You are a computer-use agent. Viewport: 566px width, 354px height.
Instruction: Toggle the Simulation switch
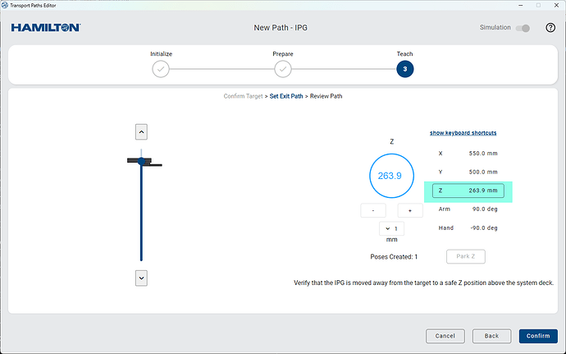pyautogui.click(x=523, y=28)
